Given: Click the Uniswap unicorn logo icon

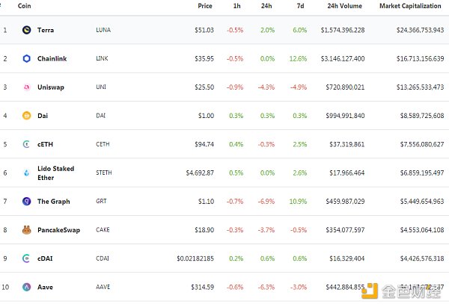Looking at the screenshot, I should tap(26, 87).
